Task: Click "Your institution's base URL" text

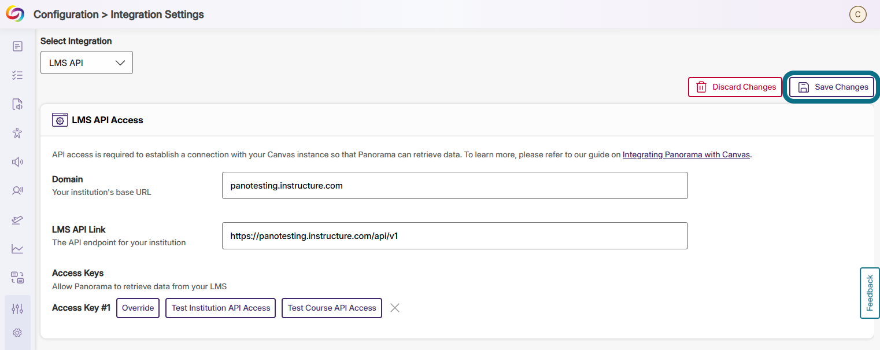Action: point(102,192)
